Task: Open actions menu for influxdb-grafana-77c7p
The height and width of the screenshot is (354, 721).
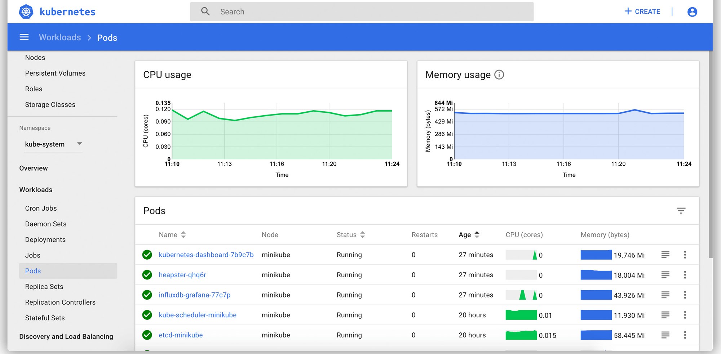Action: point(685,295)
